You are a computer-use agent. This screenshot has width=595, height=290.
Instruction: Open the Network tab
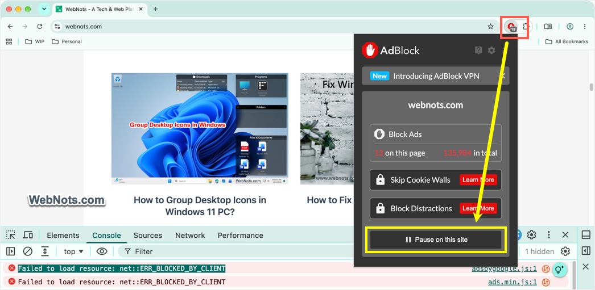coord(190,236)
